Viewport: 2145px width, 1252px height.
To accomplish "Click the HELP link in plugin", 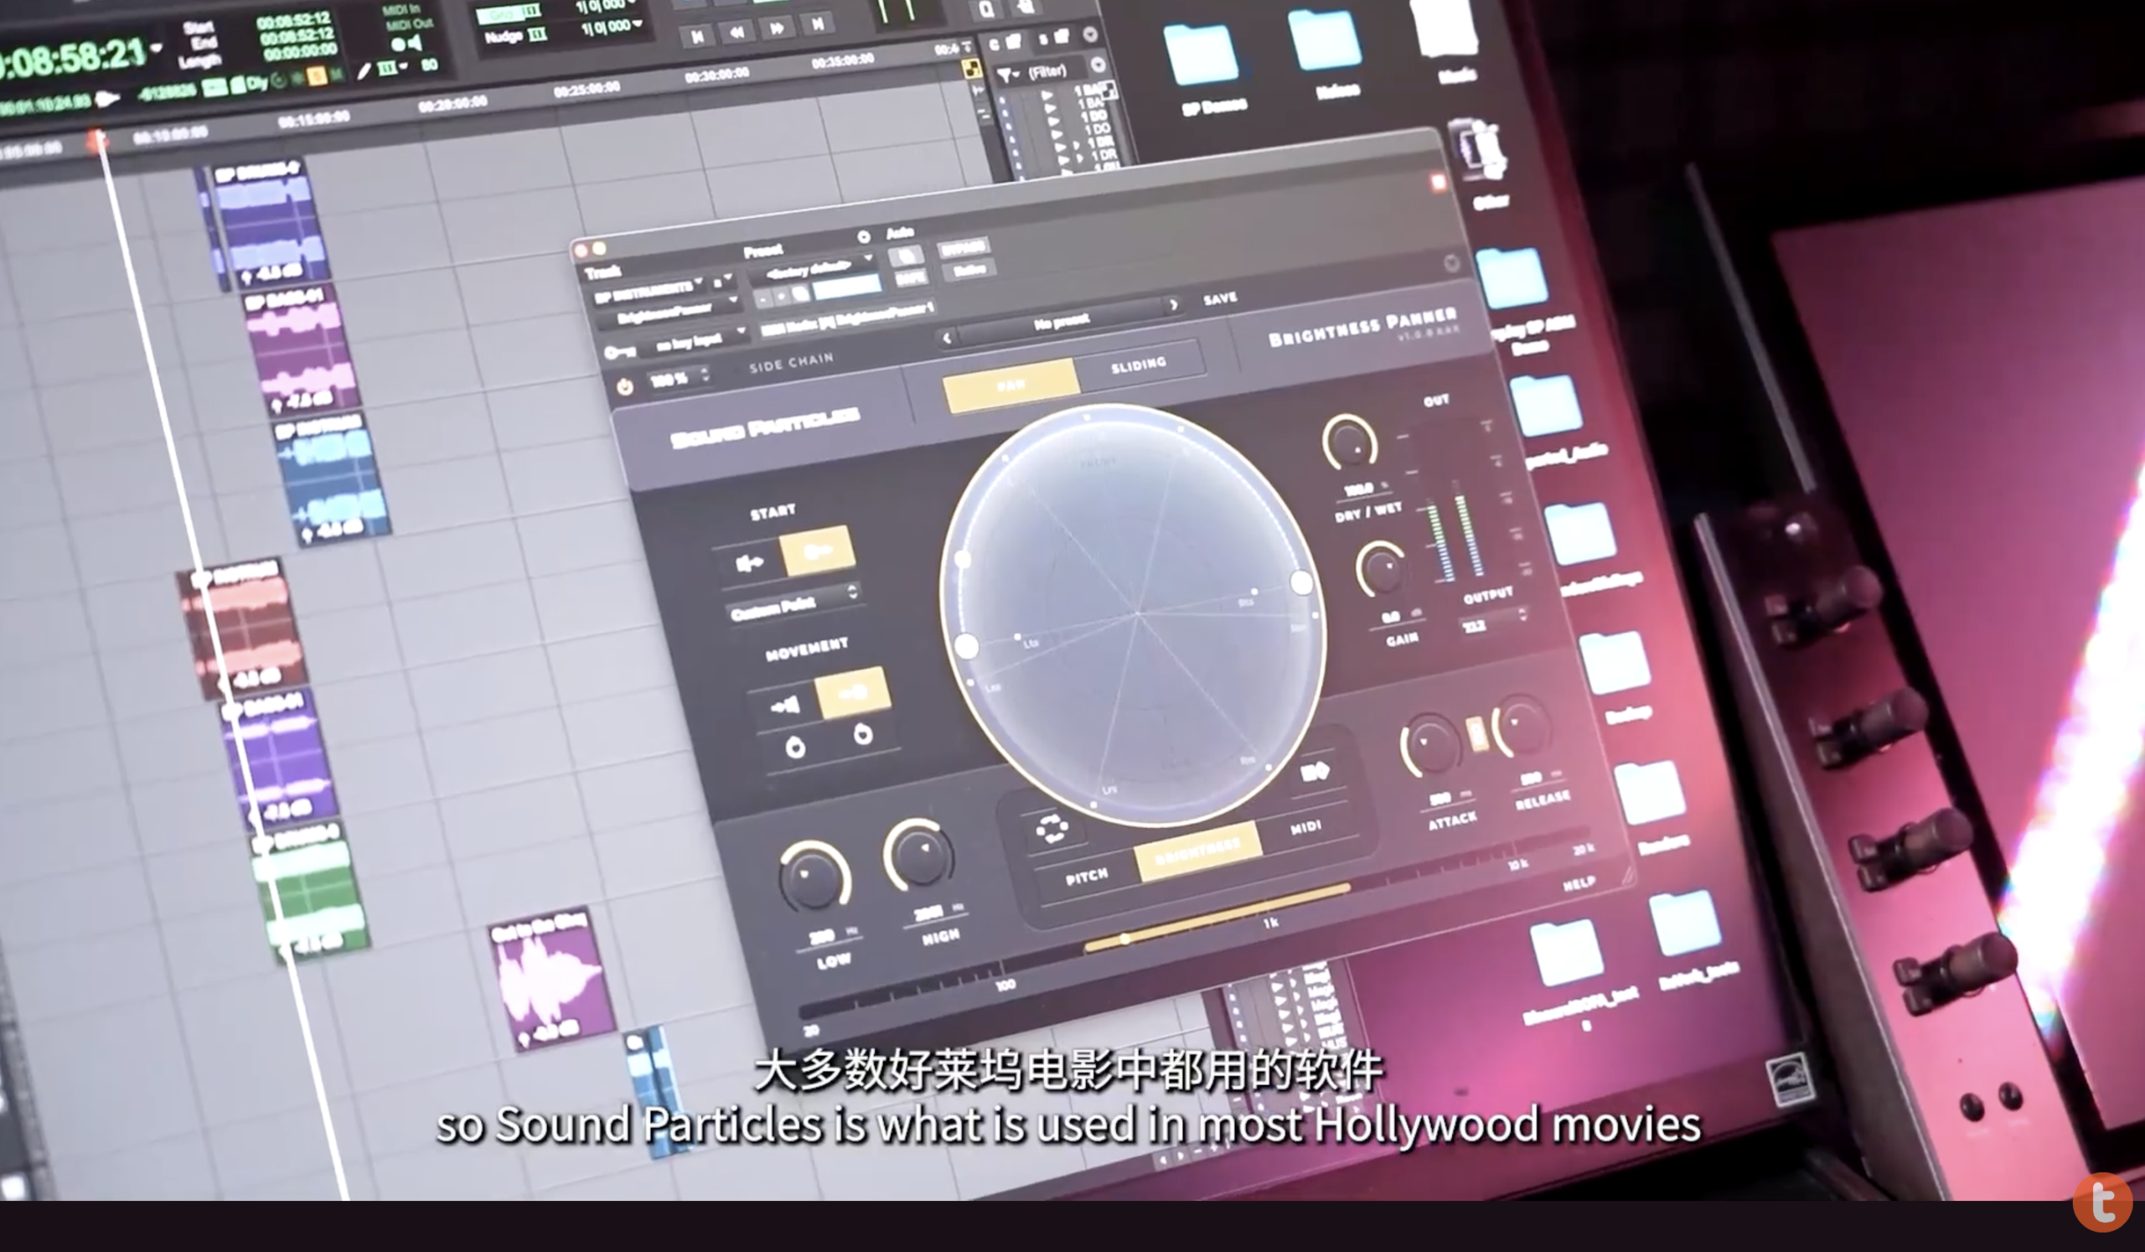I will click(x=1578, y=884).
